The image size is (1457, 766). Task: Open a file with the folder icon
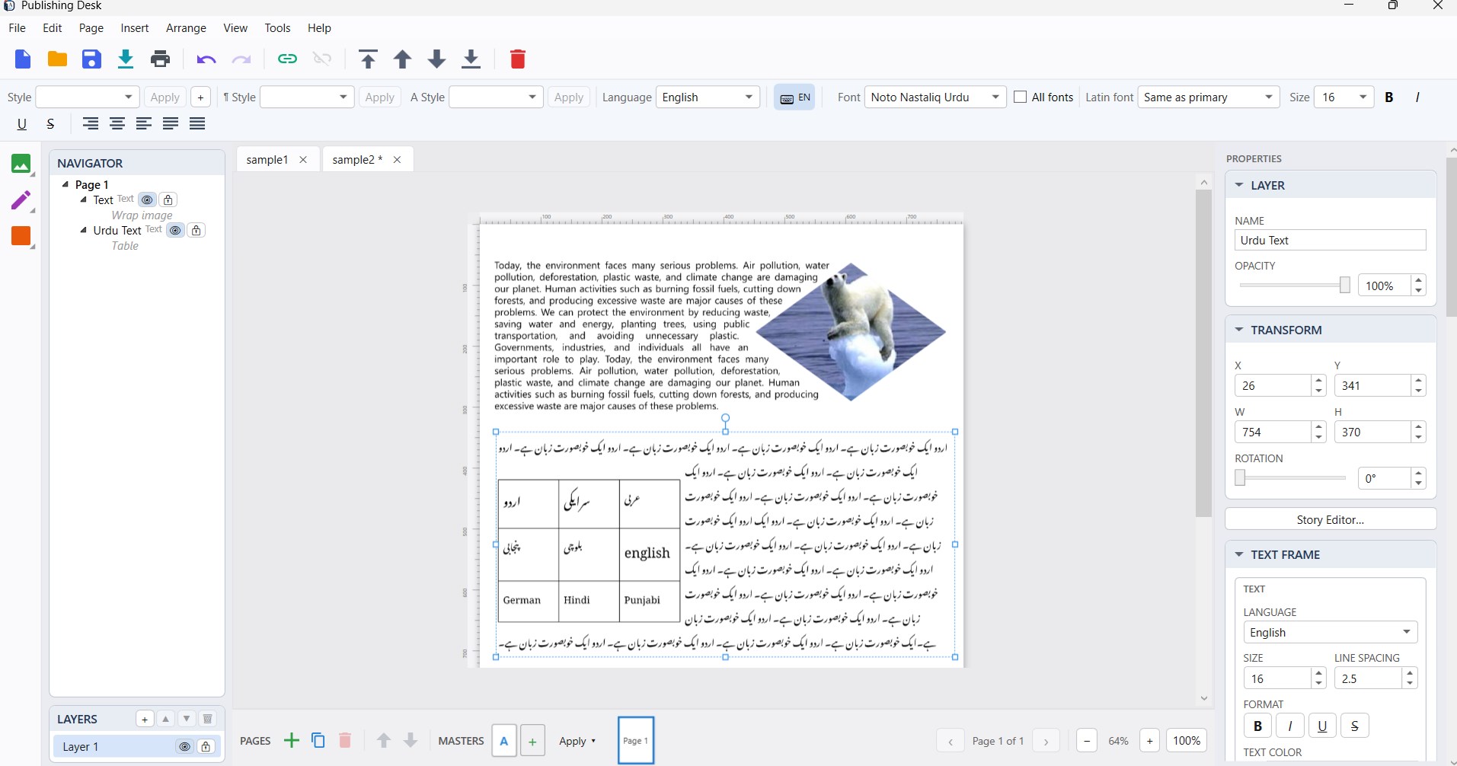point(57,59)
